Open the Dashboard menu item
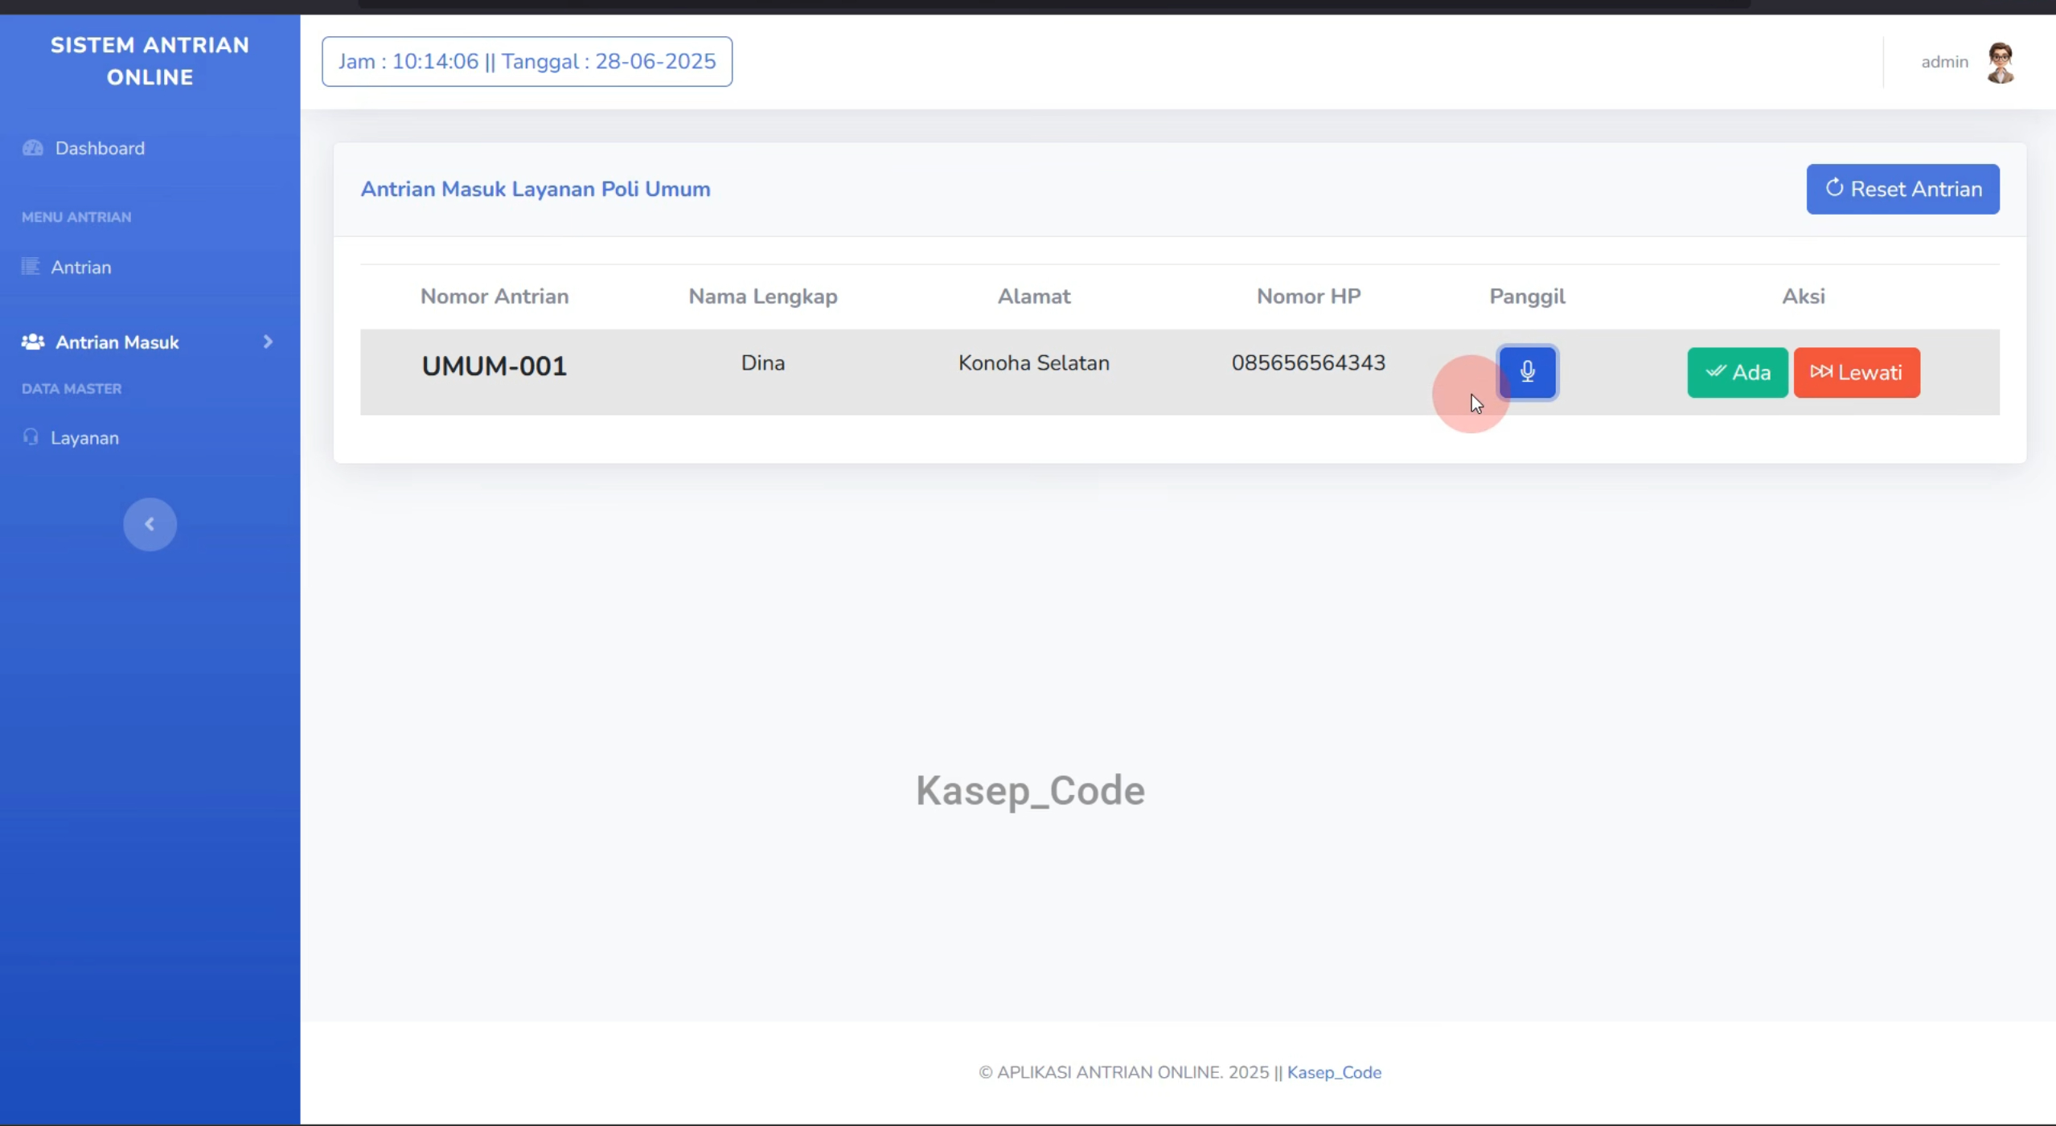 tap(100, 148)
